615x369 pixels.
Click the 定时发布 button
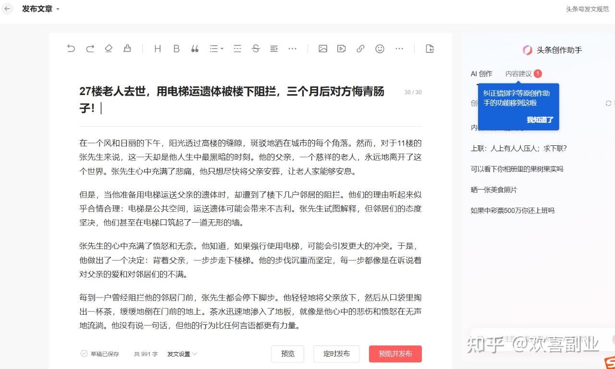(x=336, y=354)
